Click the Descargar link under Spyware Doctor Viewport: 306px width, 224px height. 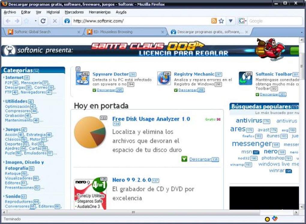tap(106, 90)
